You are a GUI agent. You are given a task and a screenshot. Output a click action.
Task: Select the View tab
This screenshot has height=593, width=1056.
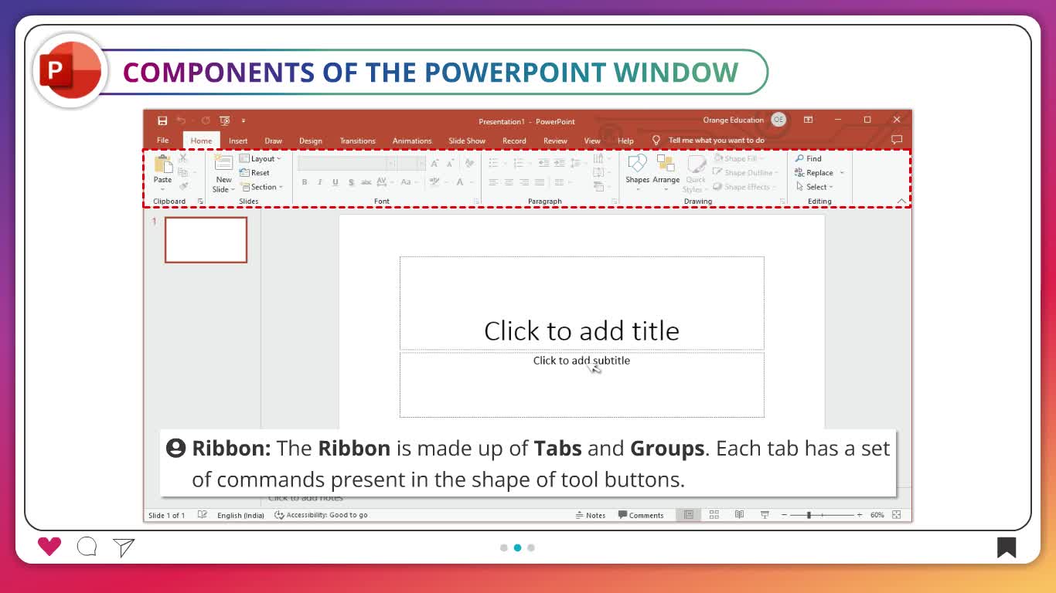click(x=592, y=141)
